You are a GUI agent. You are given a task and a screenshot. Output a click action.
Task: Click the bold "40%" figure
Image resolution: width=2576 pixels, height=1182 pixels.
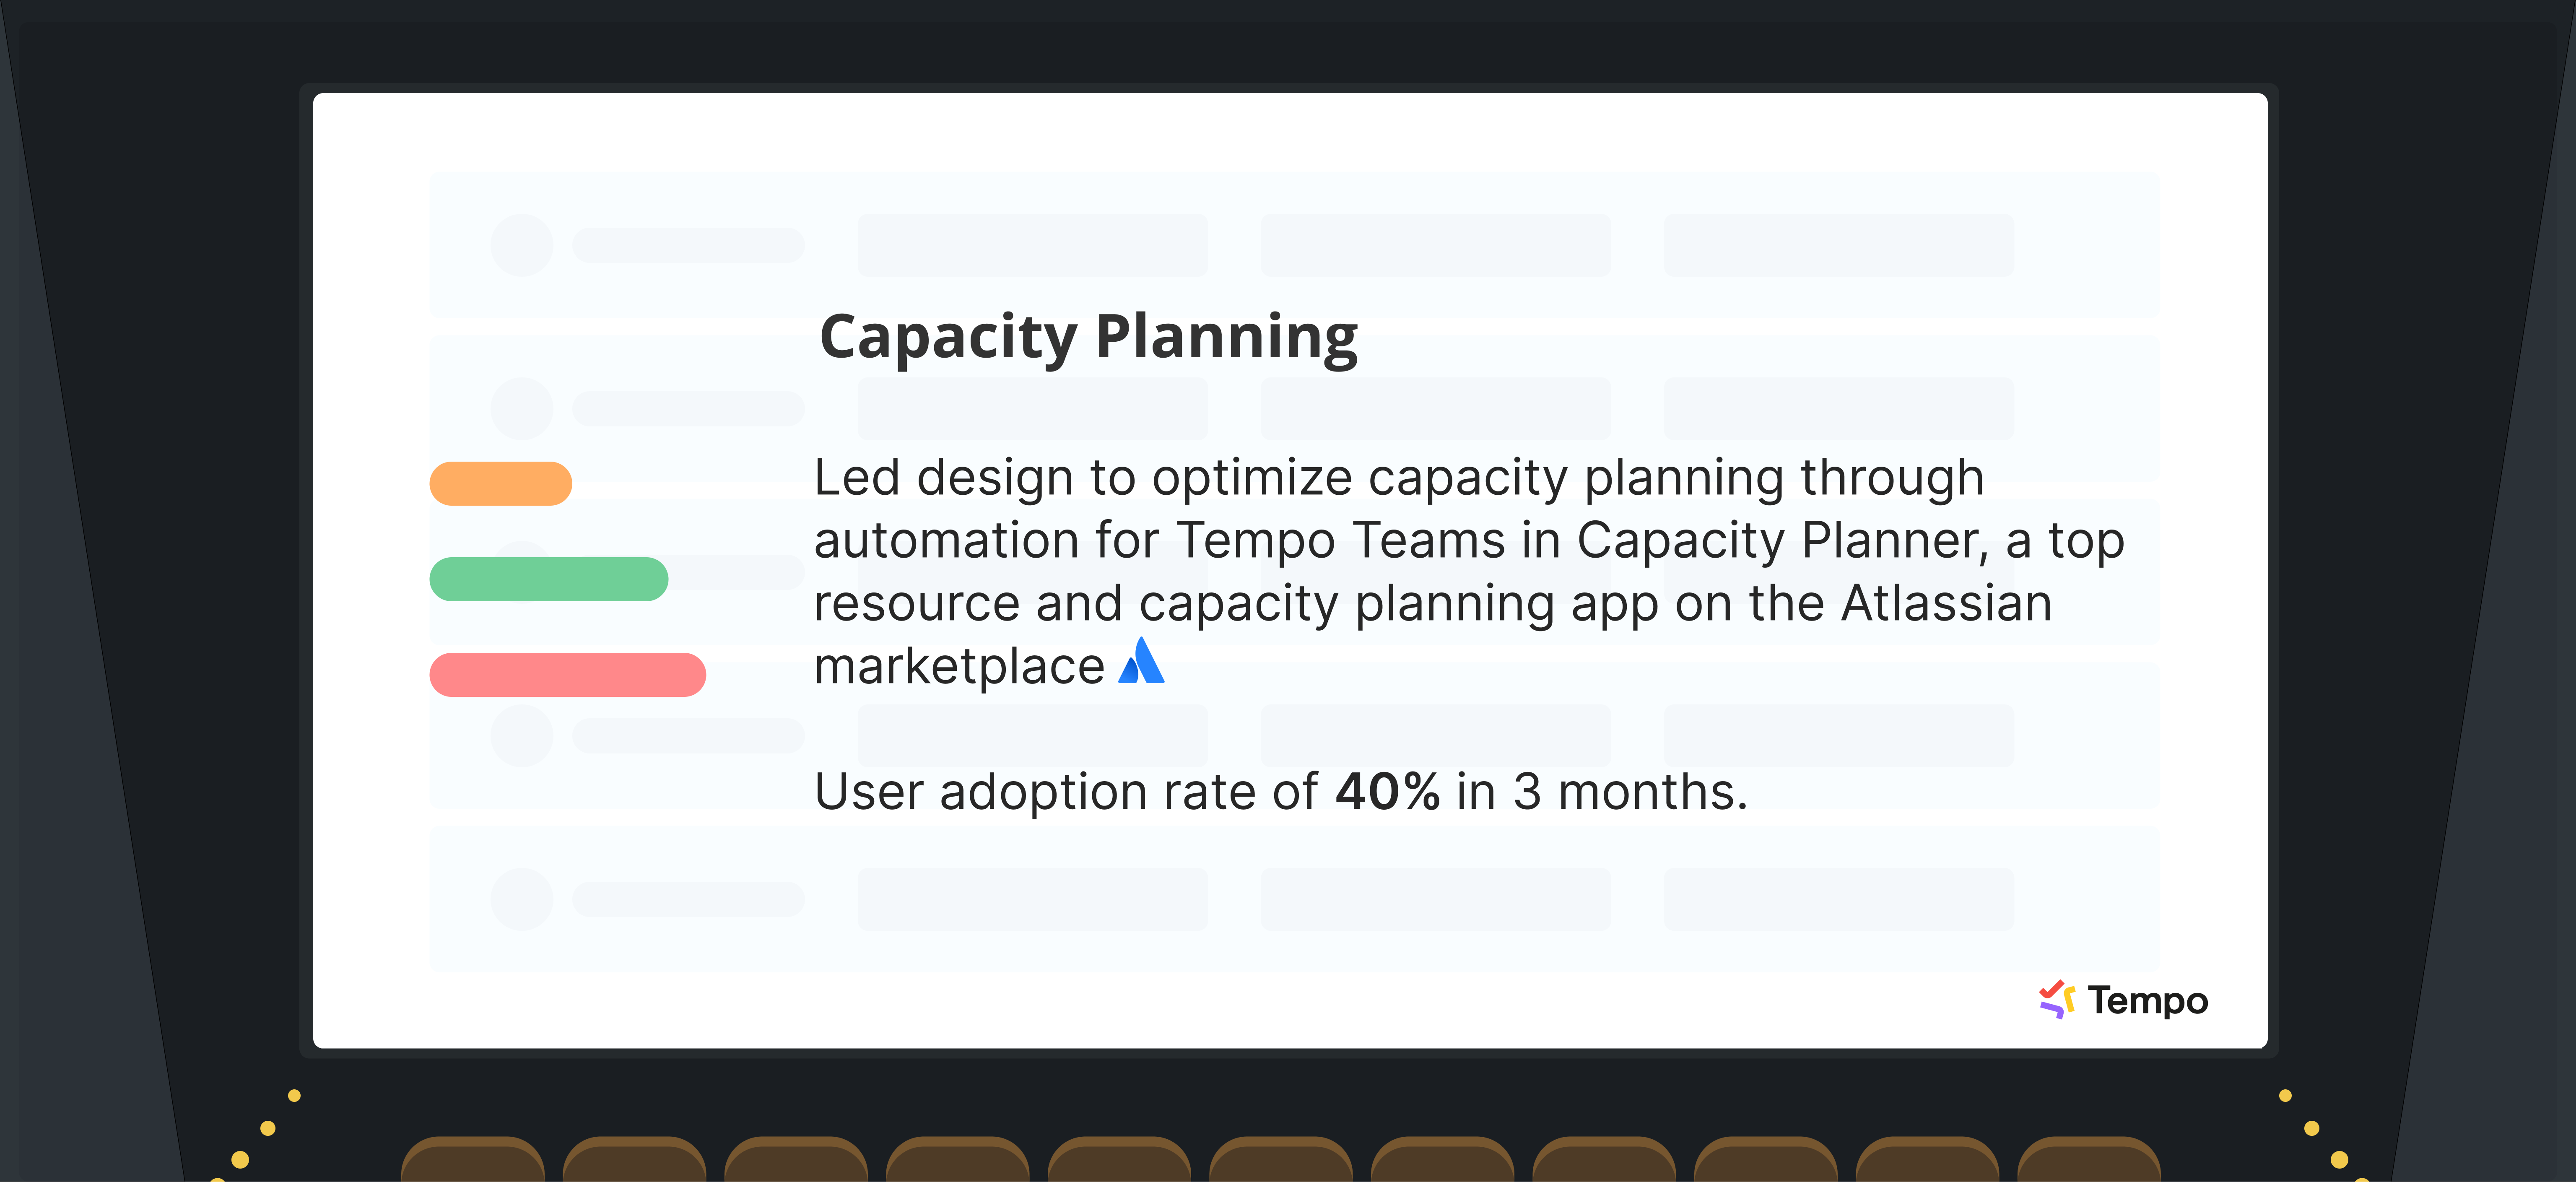pyautogui.click(x=1387, y=792)
